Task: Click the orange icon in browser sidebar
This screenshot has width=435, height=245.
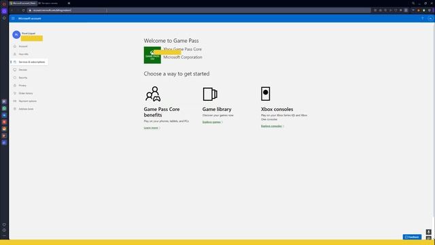Action: pos(4,129)
